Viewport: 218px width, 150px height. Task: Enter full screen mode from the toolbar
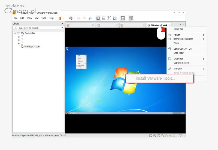tap(109, 18)
